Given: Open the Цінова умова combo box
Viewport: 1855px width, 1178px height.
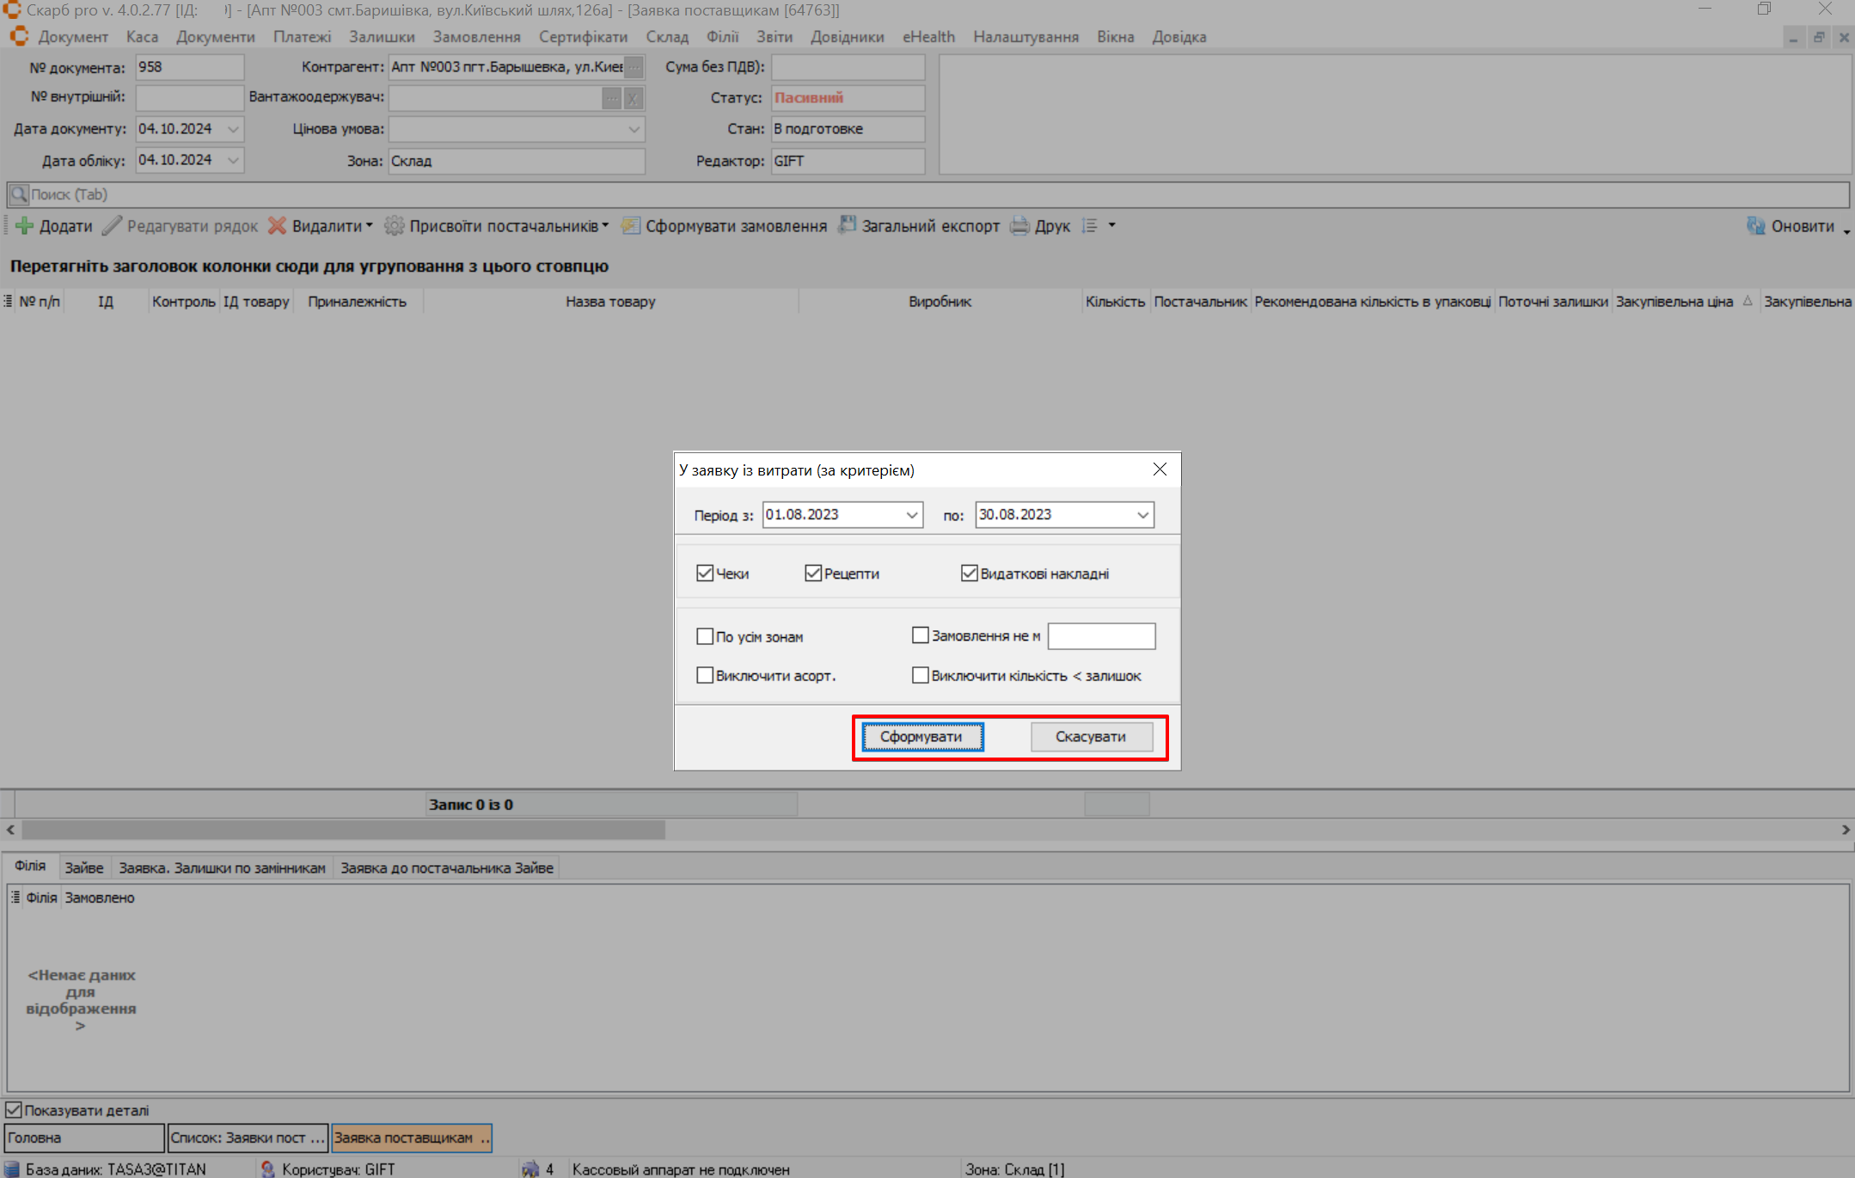Looking at the screenshot, I should click(x=634, y=129).
